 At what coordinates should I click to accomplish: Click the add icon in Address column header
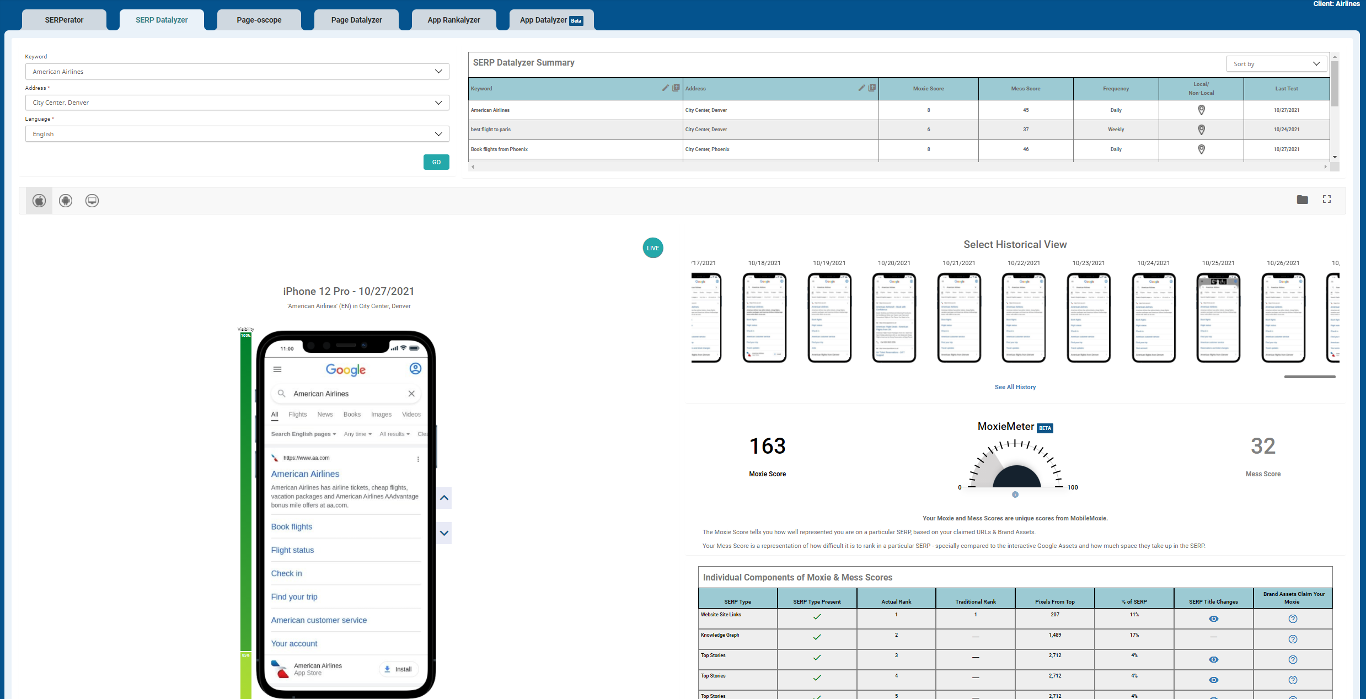[872, 88]
